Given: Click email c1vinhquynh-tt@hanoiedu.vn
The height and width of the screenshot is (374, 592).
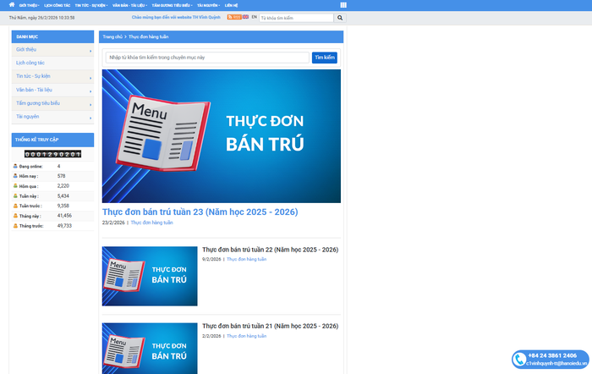Looking at the screenshot, I should click(x=556, y=363).
